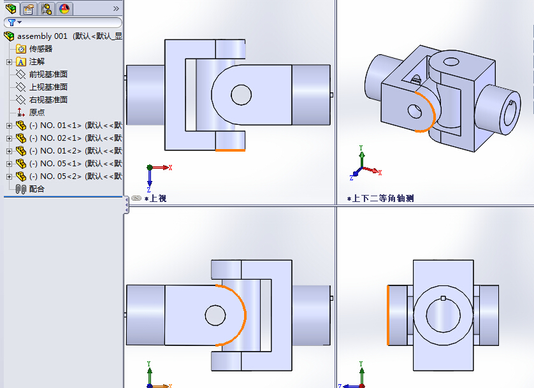Click the orange edge in the top view

click(230, 150)
